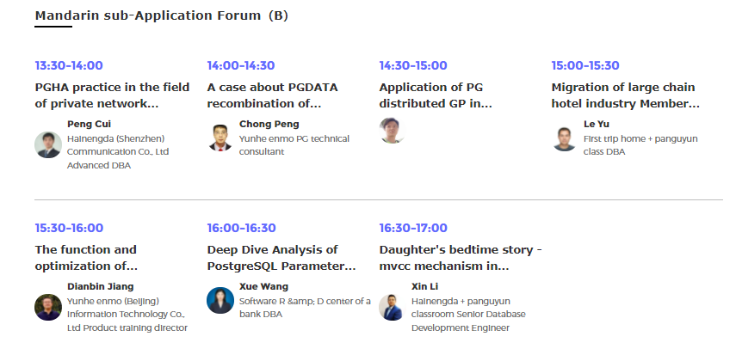Open the Deep Dive Analysis of PostgreSQL Parameter talk
The height and width of the screenshot is (355, 736).
click(x=281, y=258)
